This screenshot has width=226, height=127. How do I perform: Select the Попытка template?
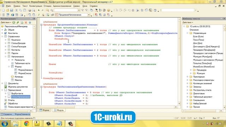202,64
